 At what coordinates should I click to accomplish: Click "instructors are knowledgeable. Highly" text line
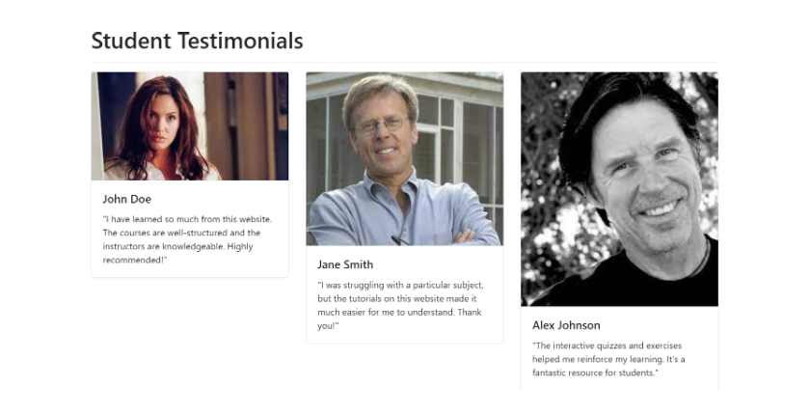pyautogui.click(x=177, y=246)
